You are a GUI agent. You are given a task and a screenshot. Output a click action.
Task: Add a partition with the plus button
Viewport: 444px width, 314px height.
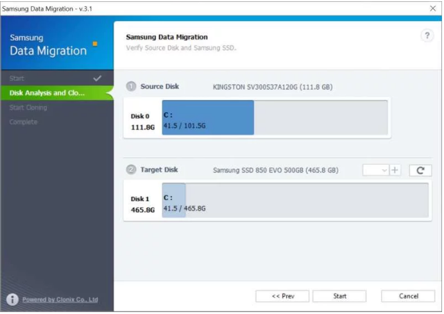pyautogui.click(x=395, y=170)
